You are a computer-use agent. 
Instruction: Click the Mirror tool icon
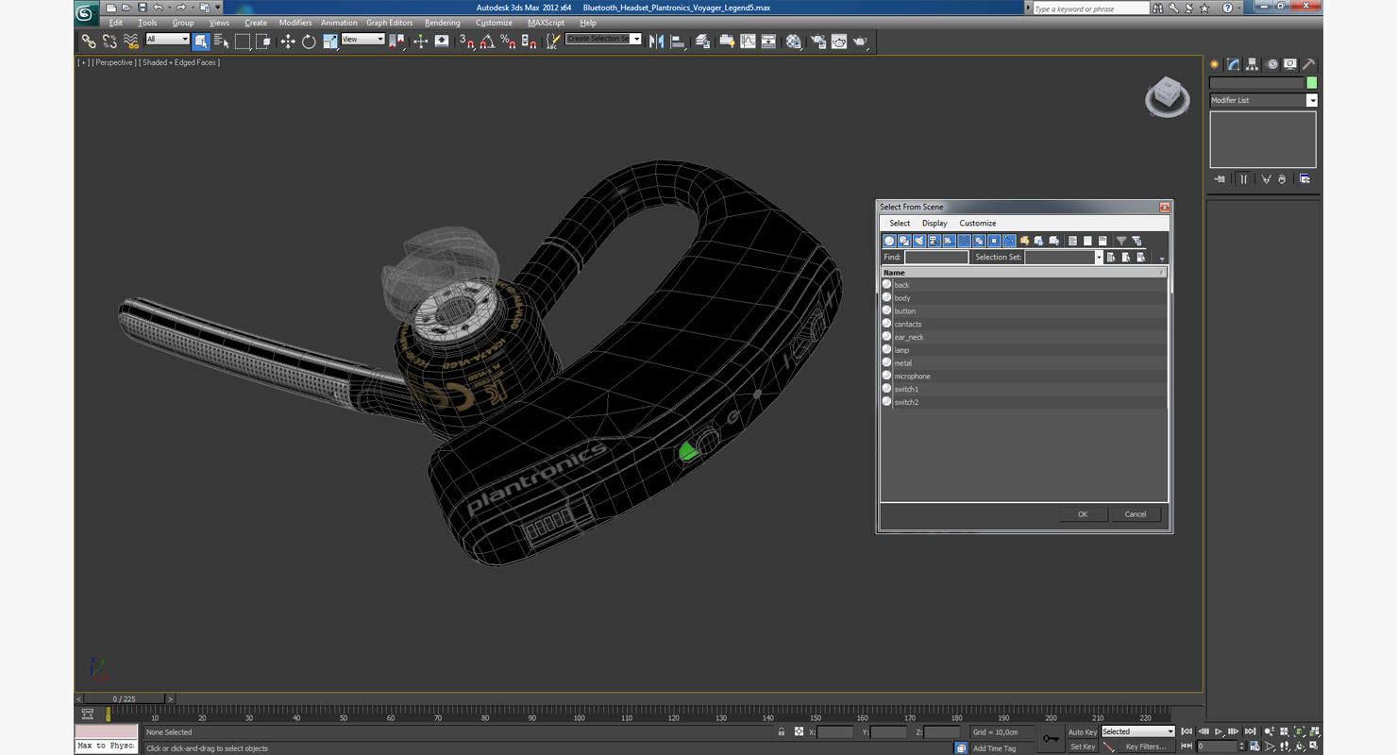coord(657,42)
